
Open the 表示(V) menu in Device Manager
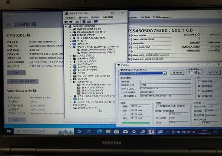95,17
